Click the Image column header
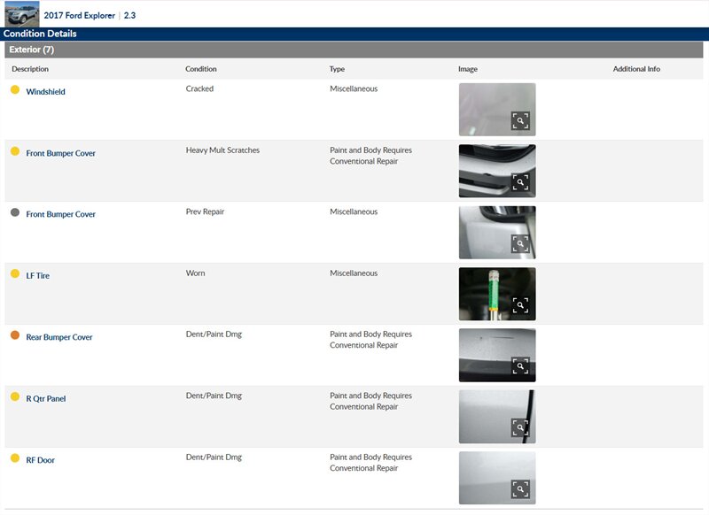The height and width of the screenshot is (515, 709). (468, 69)
